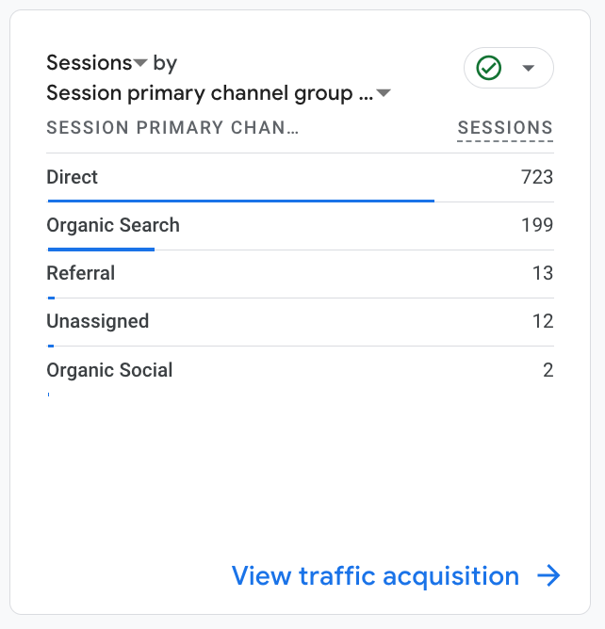Click the green checkmark data quality icon
Screen dimensions: 605x629
(x=489, y=68)
